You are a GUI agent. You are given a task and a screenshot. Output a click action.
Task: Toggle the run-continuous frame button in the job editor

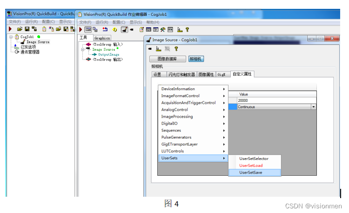tap(88, 30)
